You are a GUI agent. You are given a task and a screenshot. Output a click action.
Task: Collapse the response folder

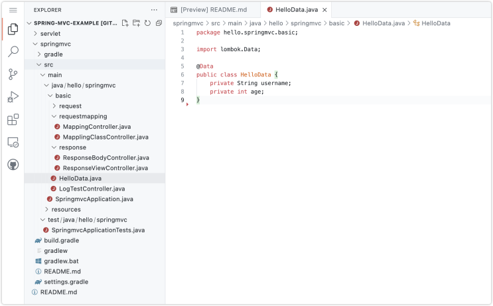tap(94, 147)
